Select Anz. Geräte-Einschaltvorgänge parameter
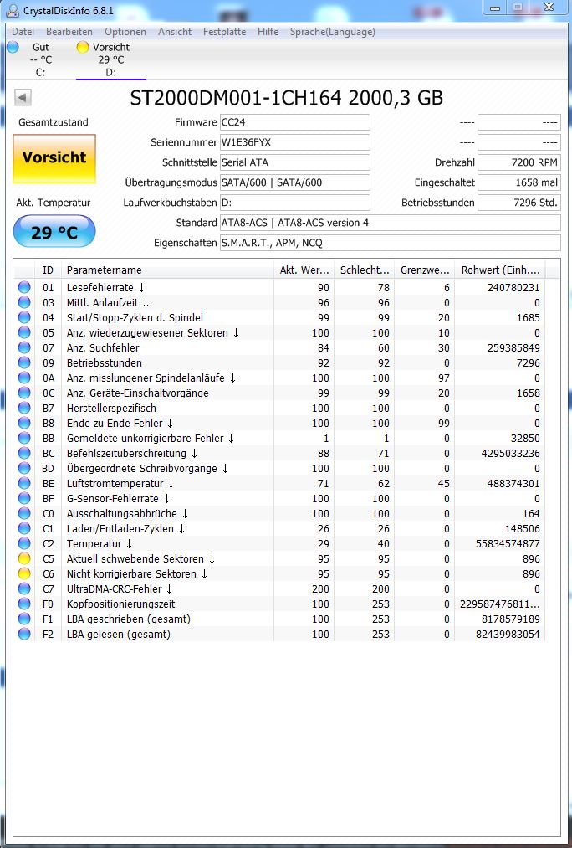 (x=279, y=393)
